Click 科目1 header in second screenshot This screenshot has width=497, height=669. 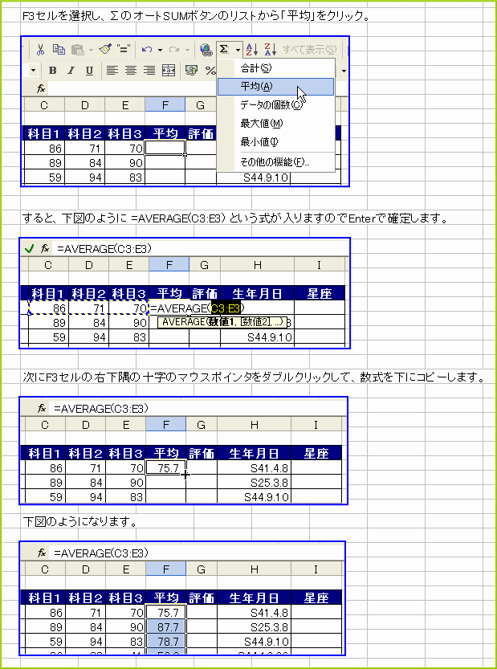(48, 293)
